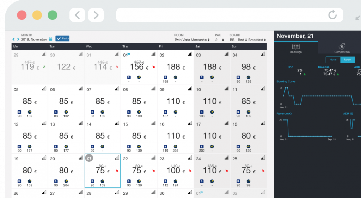Go to the previous month arrow
Viewport: 361px width, 198px height.
pyautogui.click(x=14, y=39)
